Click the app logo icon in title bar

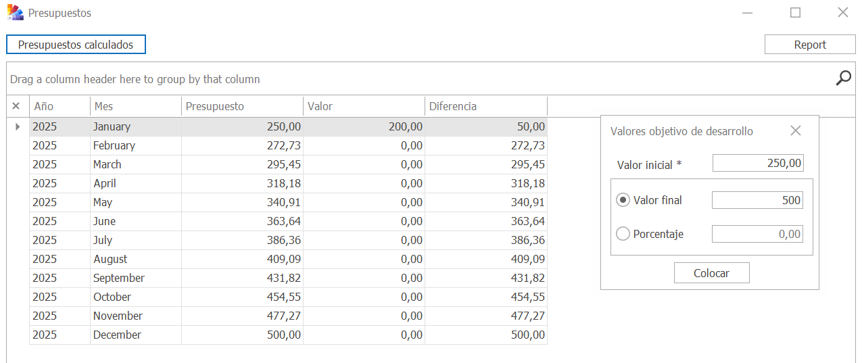click(15, 13)
